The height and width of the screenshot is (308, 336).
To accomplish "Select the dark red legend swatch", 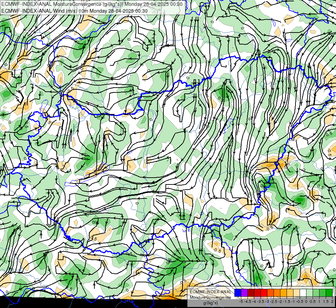I will click(x=251, y=293).
